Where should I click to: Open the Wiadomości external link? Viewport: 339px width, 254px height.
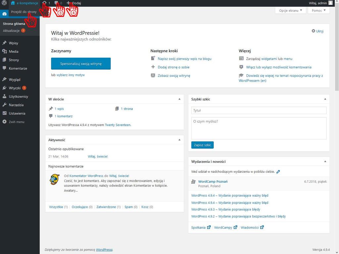(252, 227)
